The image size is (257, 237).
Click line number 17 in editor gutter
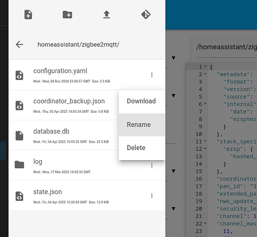pos(199,186)
